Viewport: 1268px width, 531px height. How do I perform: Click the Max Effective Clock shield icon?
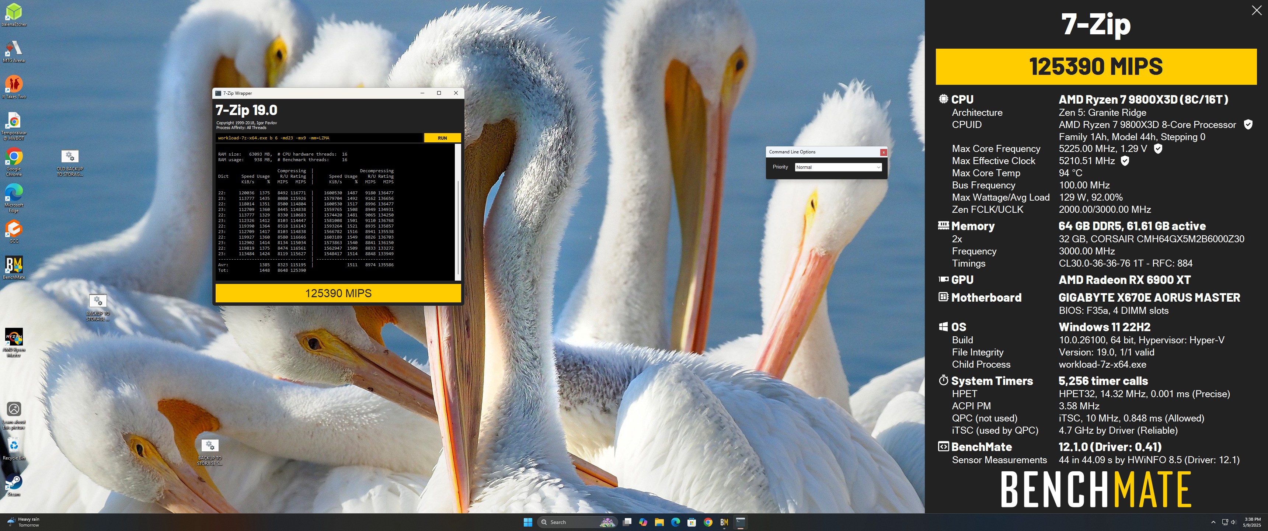coord(1125,160)
